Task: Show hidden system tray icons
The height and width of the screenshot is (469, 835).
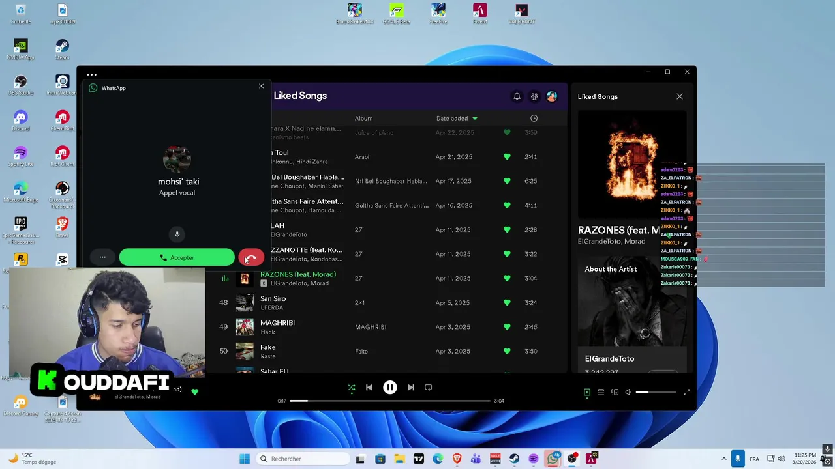Action: (723, 459)
